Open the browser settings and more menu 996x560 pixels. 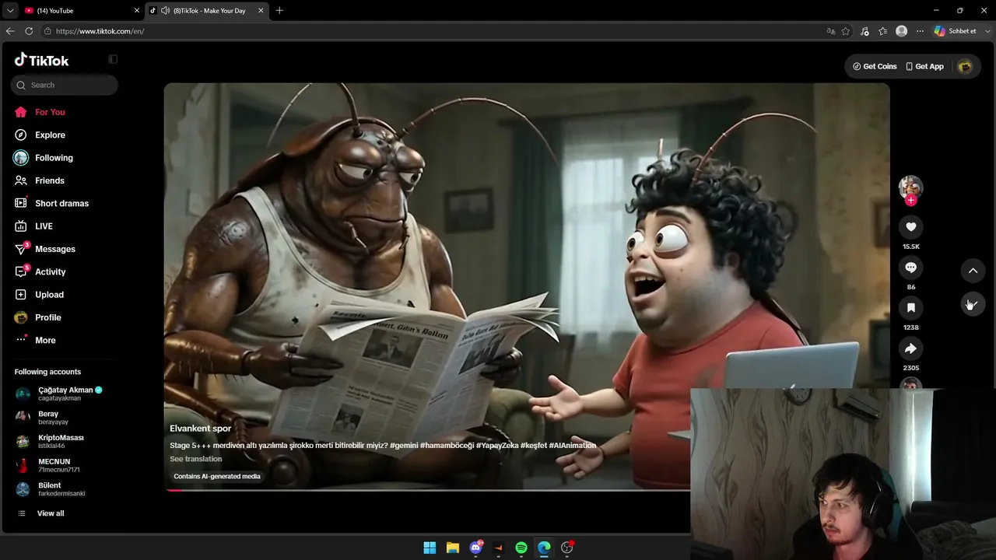point(920,31)
